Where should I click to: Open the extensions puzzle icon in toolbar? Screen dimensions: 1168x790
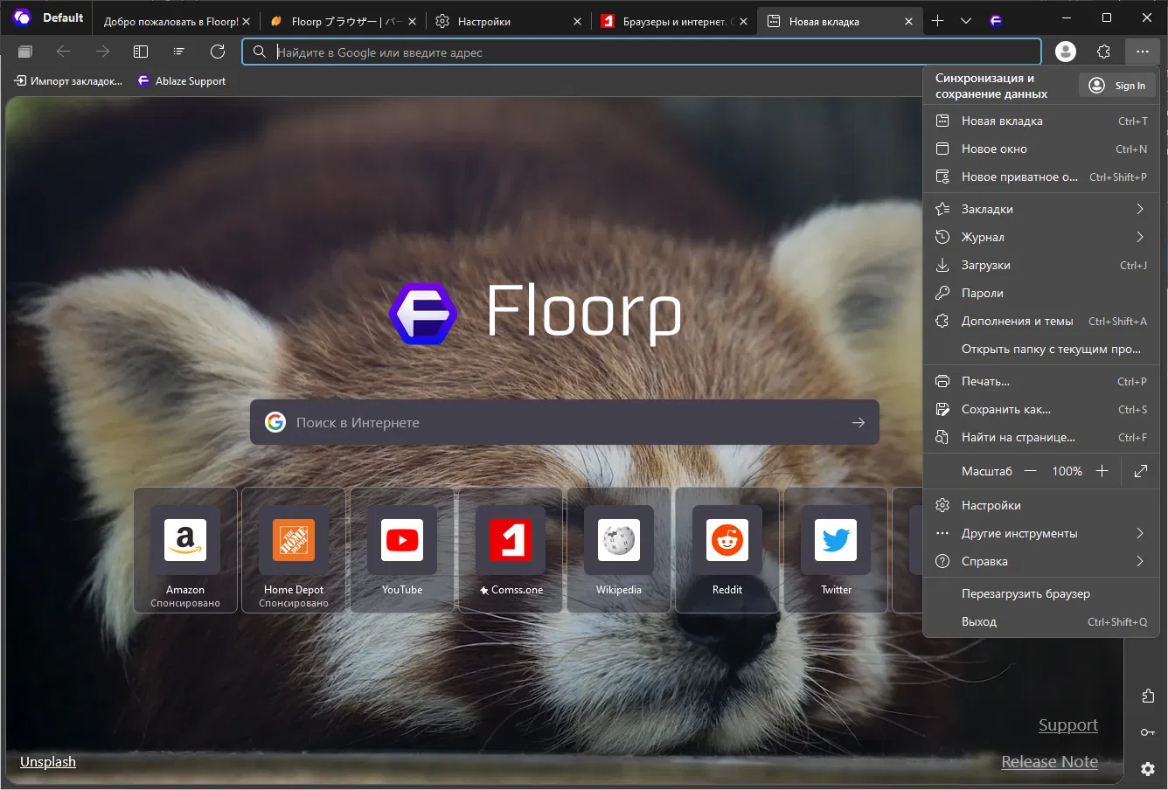tap(1103, 52)
